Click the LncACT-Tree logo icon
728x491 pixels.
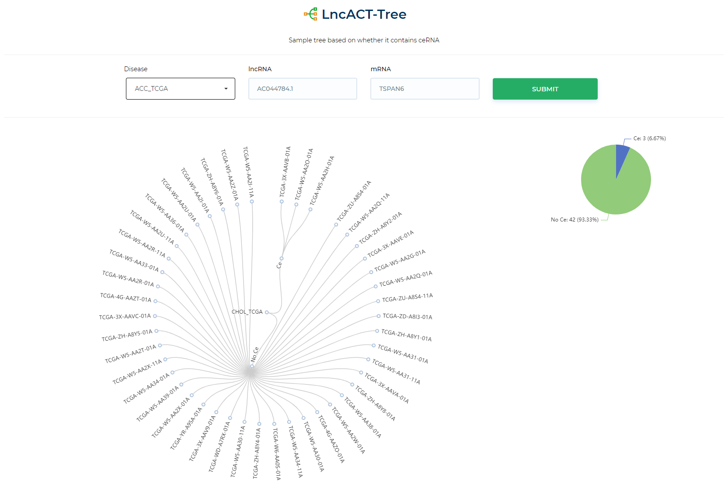point(310,14)
